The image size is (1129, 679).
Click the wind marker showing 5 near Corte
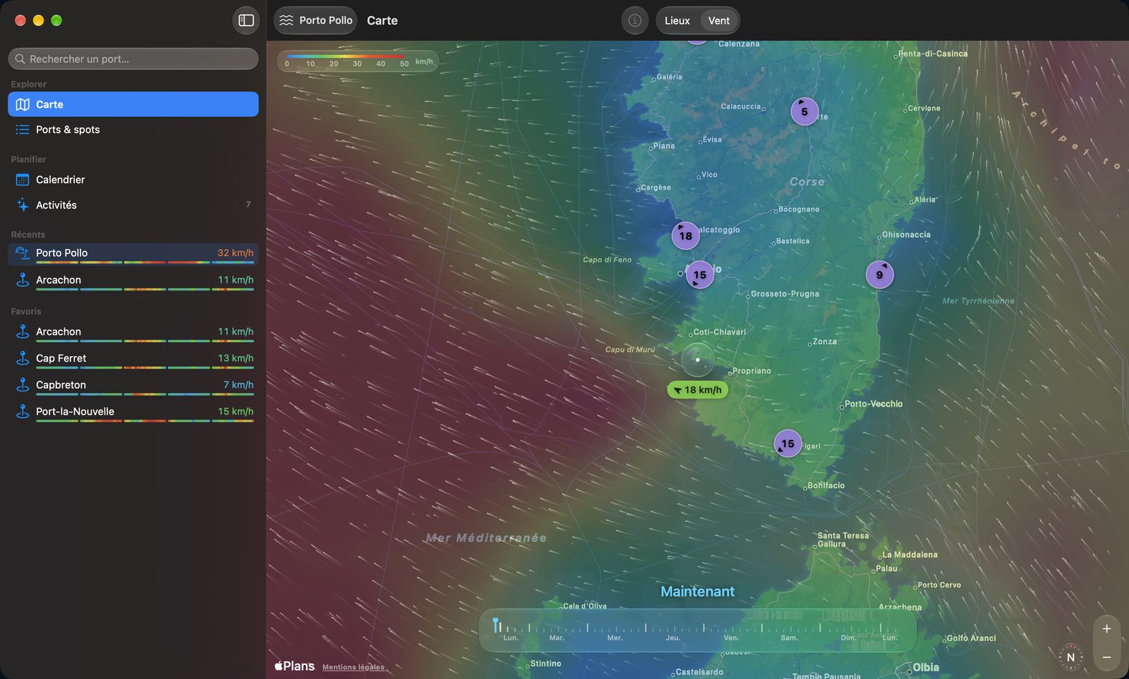click(x=804, y=111)
